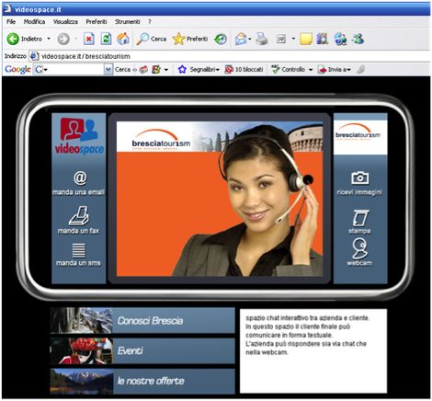Click the History globe-clock icon
The width and height of the screenshot is (432, 401).
tap(221, 39)
